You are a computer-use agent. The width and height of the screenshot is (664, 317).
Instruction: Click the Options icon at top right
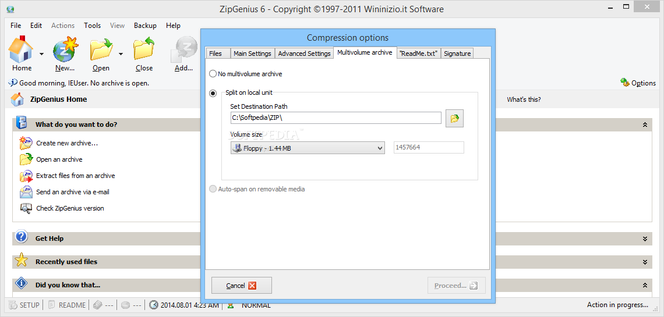click(x=624, y=83)
